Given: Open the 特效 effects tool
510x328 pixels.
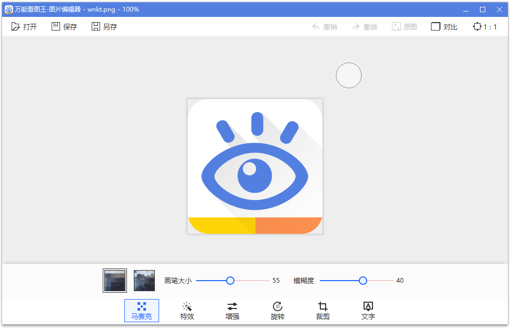Looking at the screenshot, I should [x=187, y=311].
